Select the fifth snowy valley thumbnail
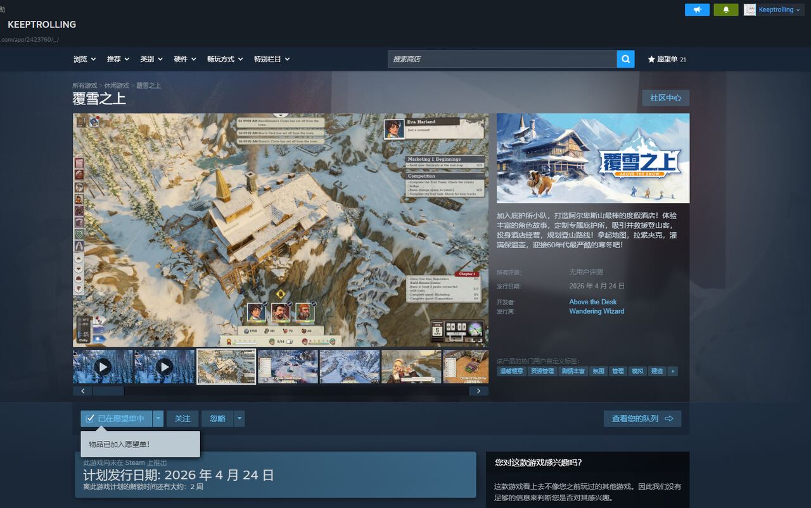 (x=350, y=366)
